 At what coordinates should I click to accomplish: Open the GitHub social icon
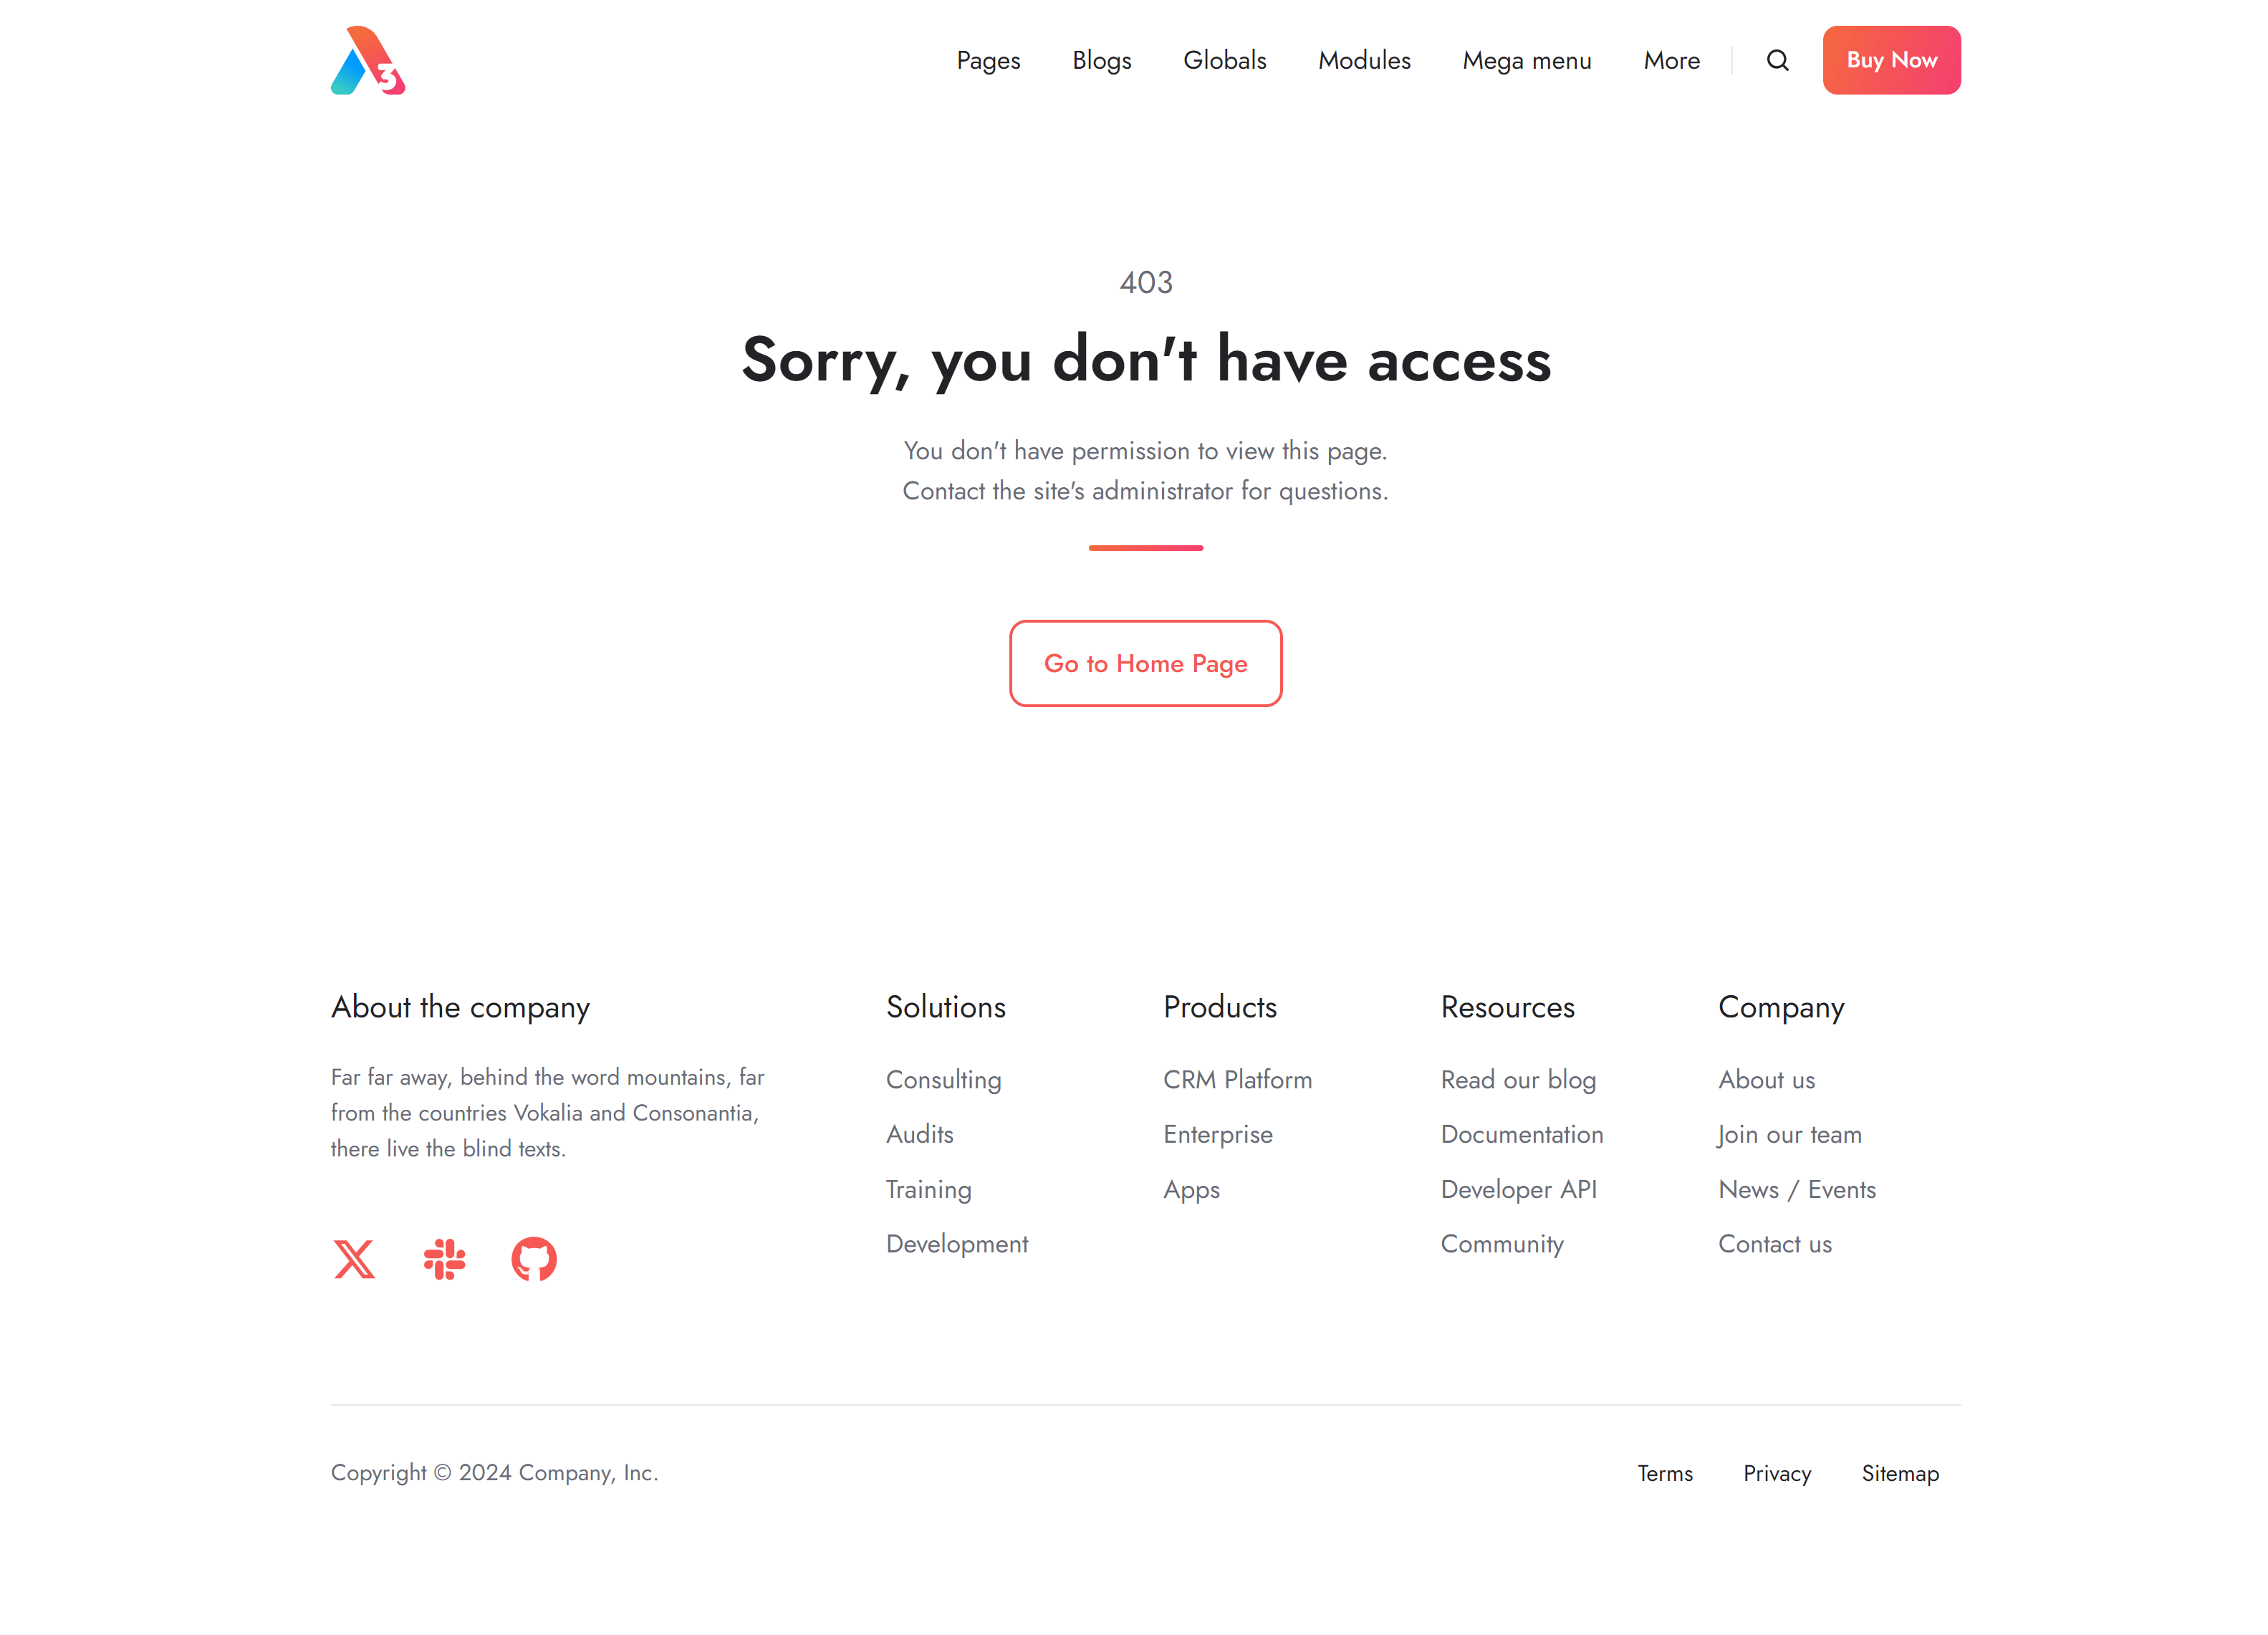pyautogui.click(x=534, y=1259)
